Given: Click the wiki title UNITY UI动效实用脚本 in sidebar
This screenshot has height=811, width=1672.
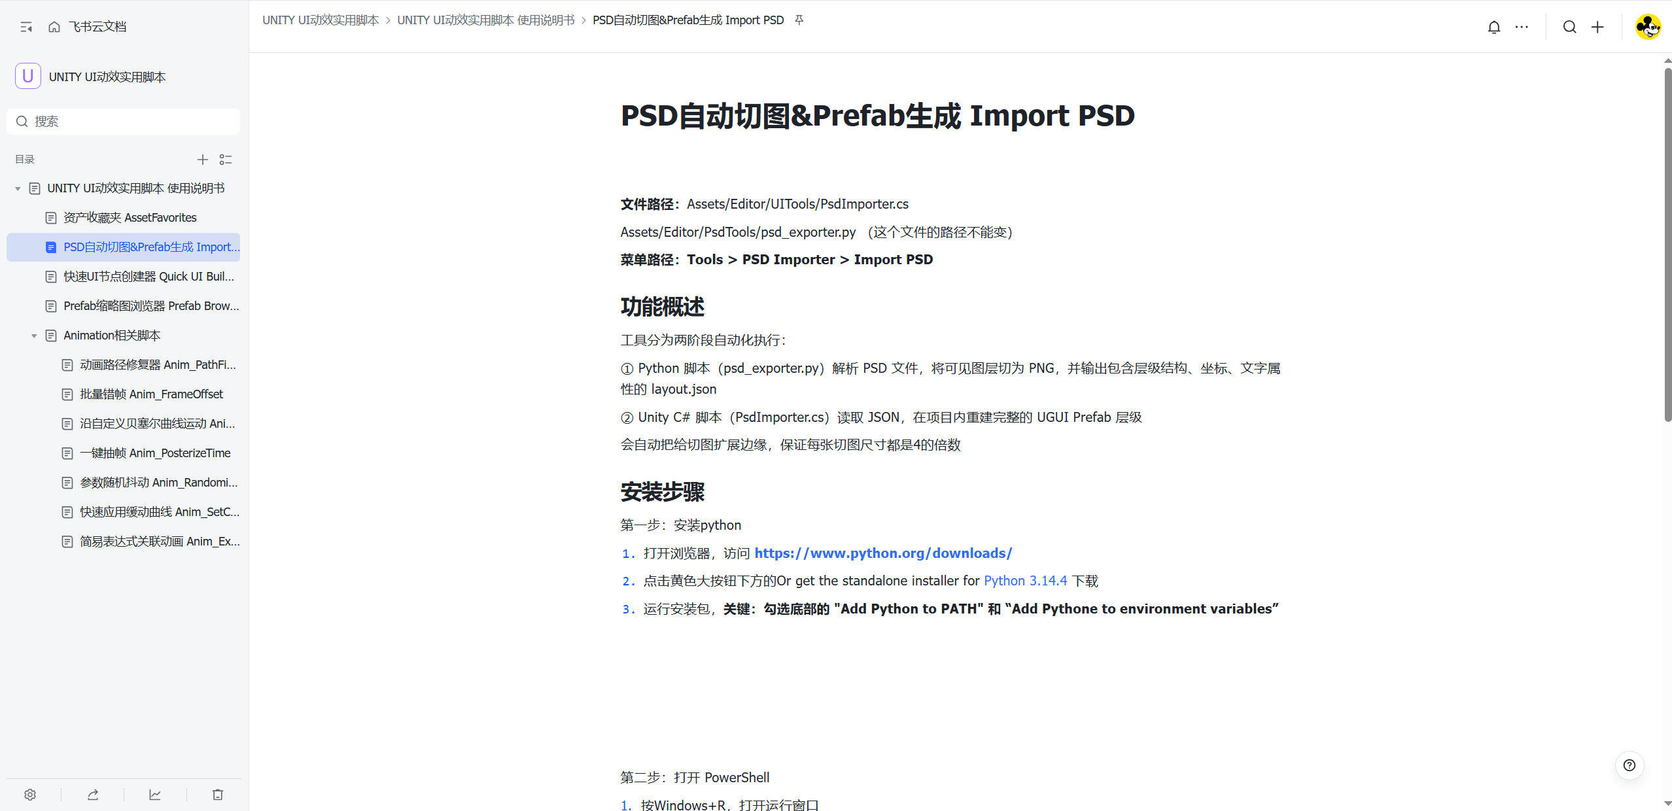Looking at the screenshot, I should pyautogui.click(x=107, y=77).
